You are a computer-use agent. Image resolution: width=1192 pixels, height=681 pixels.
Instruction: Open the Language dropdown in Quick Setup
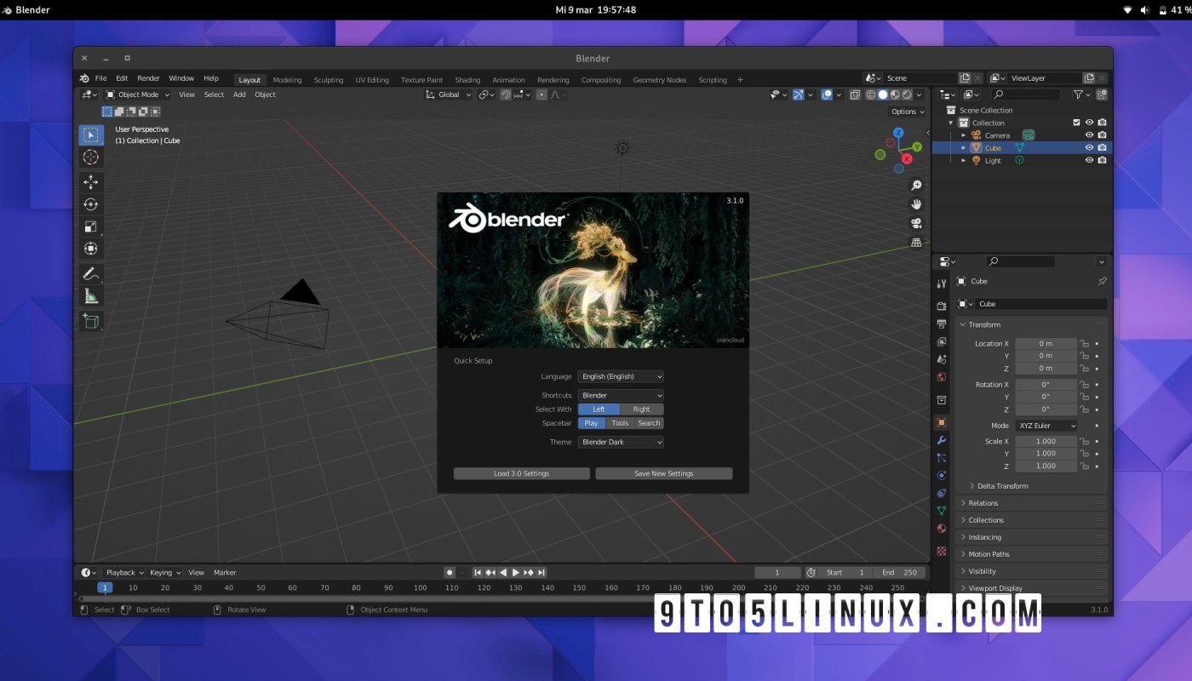click(x=621, y=376)
